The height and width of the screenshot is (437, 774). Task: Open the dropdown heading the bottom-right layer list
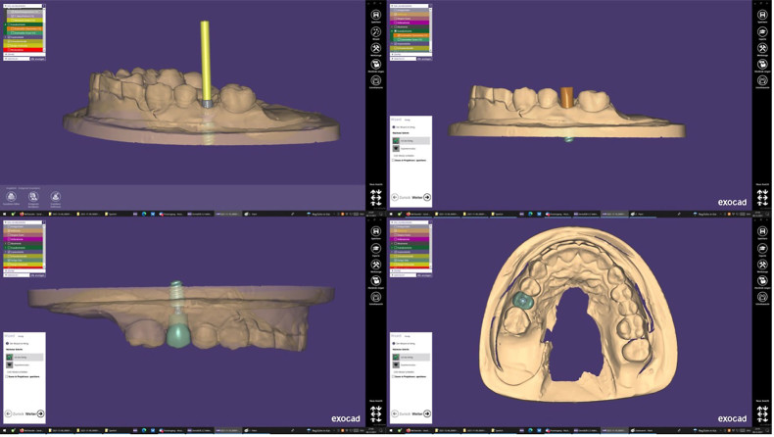click(411, 222)
